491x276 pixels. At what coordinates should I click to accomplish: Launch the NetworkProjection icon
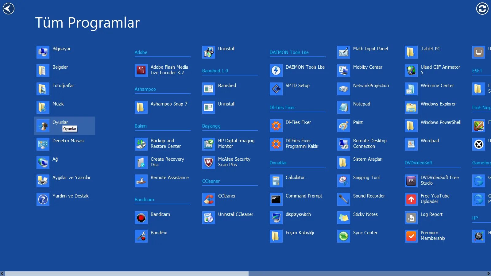pos(344,89)
